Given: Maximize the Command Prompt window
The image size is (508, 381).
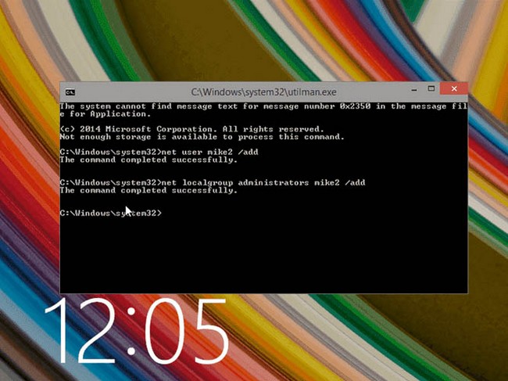Looking at the screenshot, I should (431, 89).
